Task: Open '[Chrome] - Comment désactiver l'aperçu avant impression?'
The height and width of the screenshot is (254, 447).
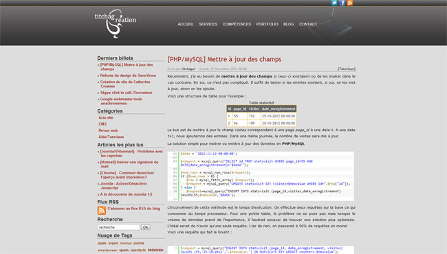Action: pos(127,175)
